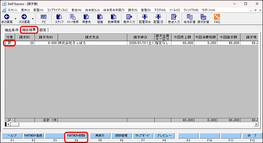Open the サポート(H) menu

[209, 10]
